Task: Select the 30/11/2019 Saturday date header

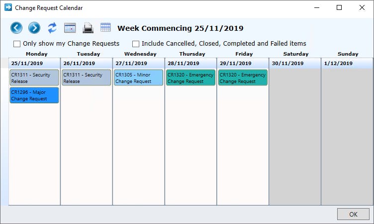Action: [295, 64]
